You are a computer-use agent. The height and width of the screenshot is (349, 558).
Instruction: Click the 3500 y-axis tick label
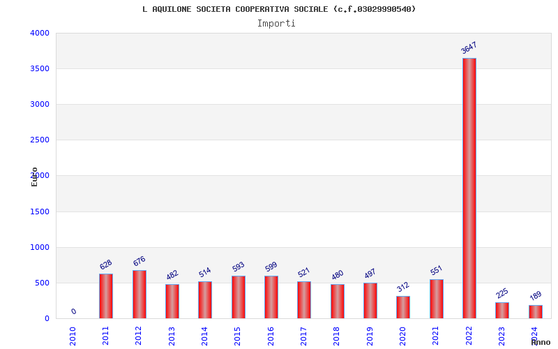[x=40, y=68]
